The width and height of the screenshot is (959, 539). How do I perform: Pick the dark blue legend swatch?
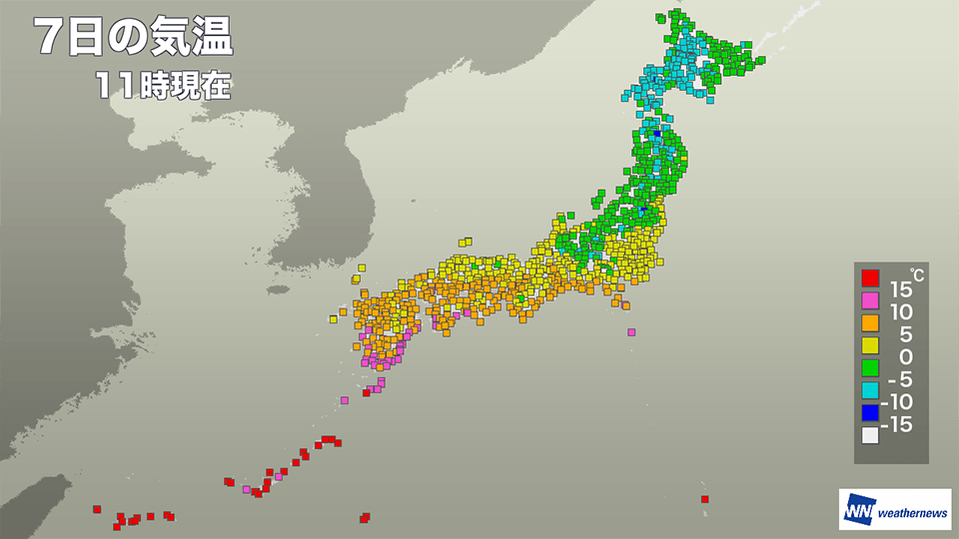coord(870,411)
